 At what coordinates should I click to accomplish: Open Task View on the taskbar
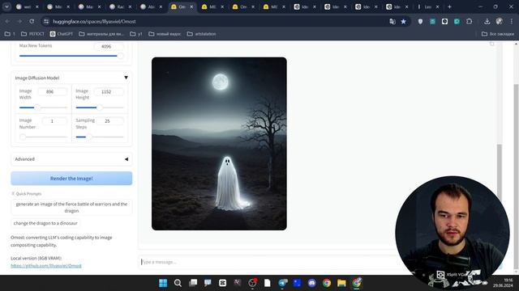[193, 283]
